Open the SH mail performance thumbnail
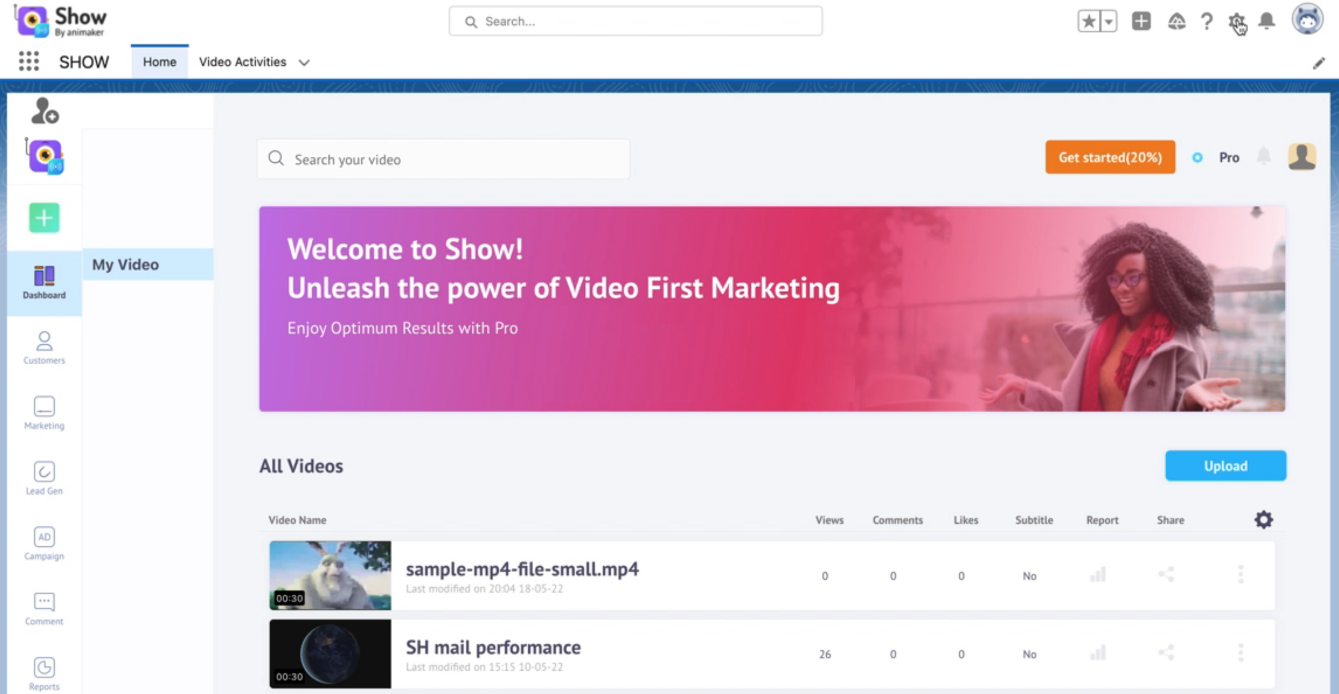The image size is (1339, 694). click(330, 654)
